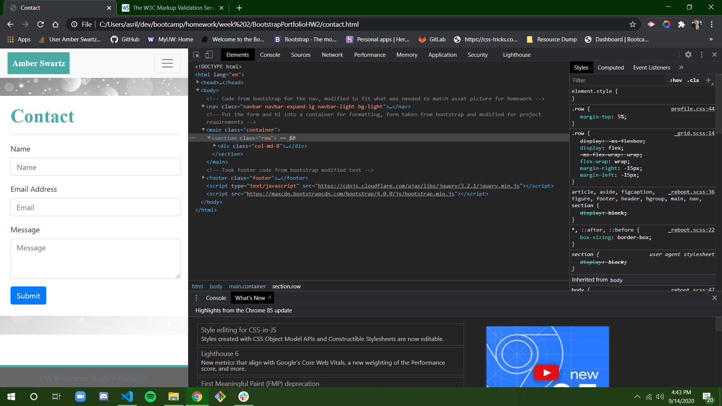
Task: Switch to the Lighthouse tab
Action: click(x=517, y=55)
